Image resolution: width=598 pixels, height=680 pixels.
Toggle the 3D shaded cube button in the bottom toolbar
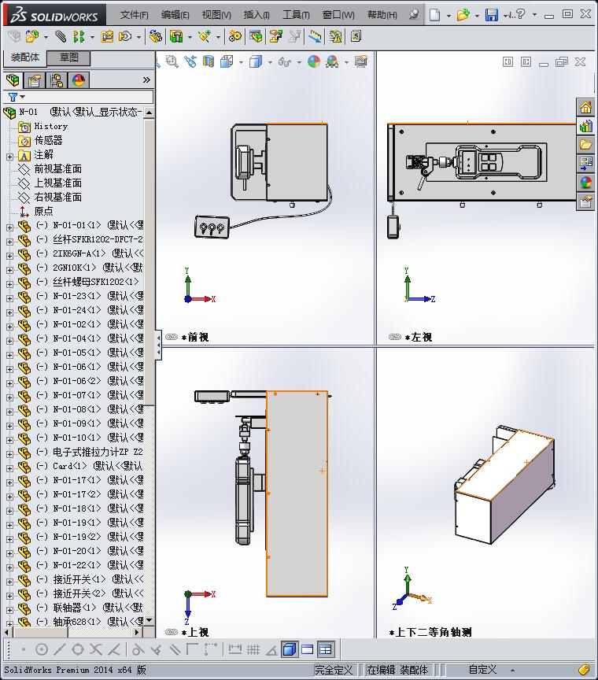(x=290, y=649)
